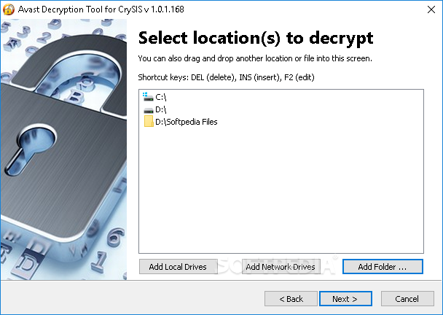This screenshot has height=315, width=443.
Task: Cancel the decryption wizard
Action: (407, 299)
